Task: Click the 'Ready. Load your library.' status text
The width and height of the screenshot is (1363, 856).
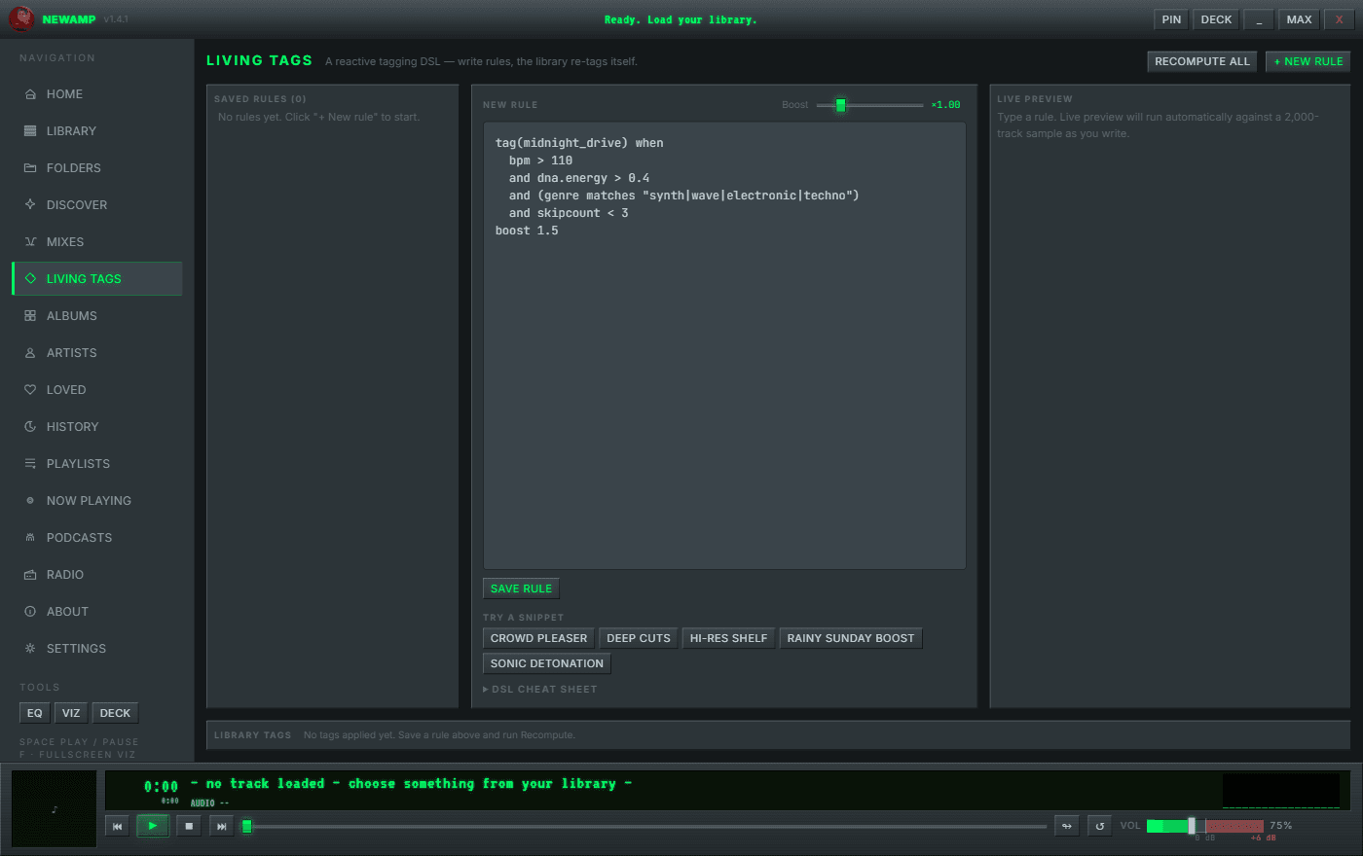Action: 681,19
